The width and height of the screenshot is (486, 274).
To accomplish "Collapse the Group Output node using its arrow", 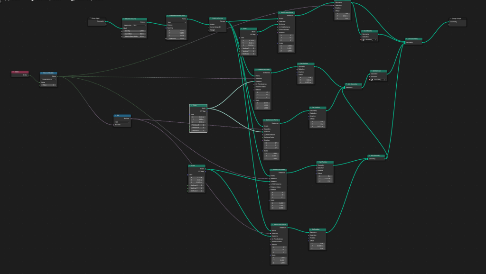I will tap(450, 19).
